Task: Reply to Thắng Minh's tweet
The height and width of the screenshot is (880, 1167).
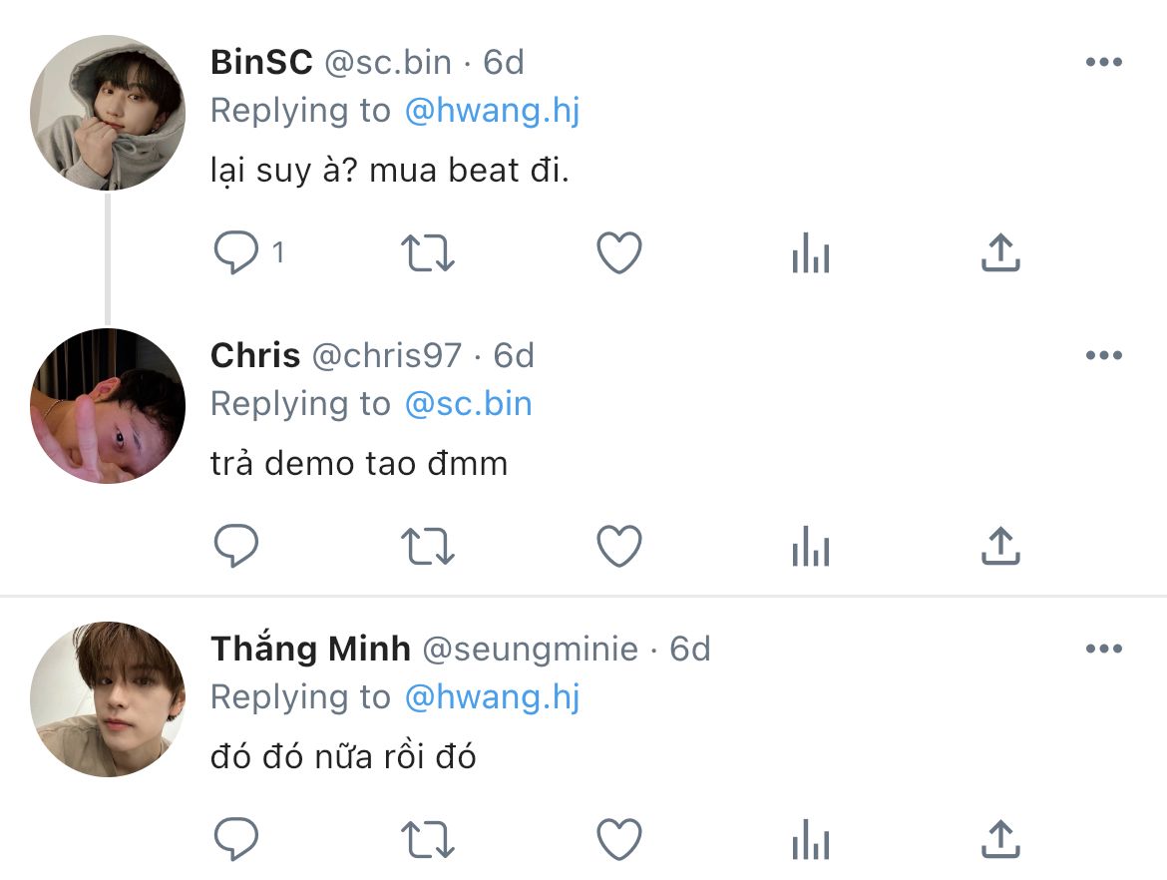Action: [x=236, y=839]
